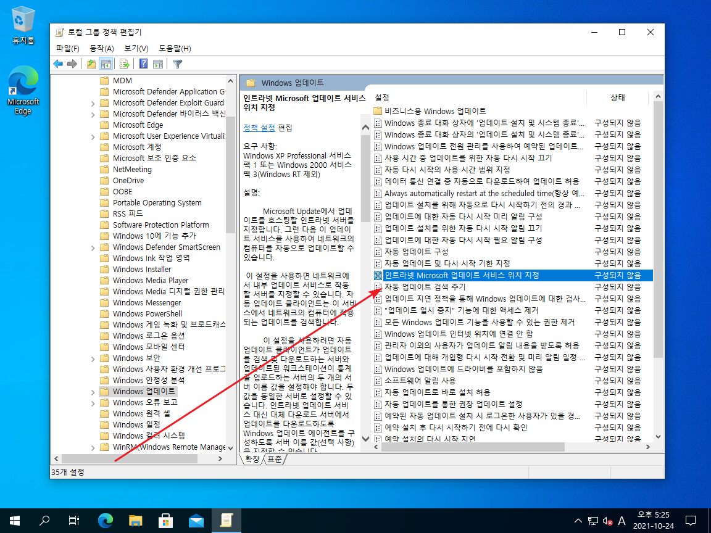Toggle the show/hide console tree icon
Viewport: 711px width, 533px height.
click(x=106, y=64)
